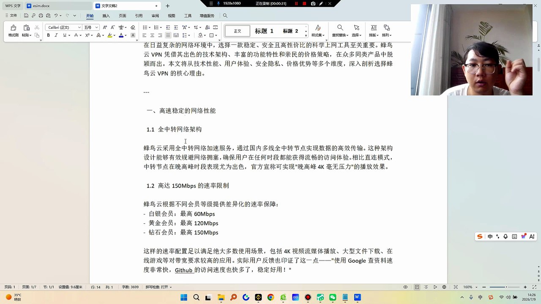Switch to the 页面 ribbon tab
Viewport: 541px width, 304px height.
coord(123,16)
